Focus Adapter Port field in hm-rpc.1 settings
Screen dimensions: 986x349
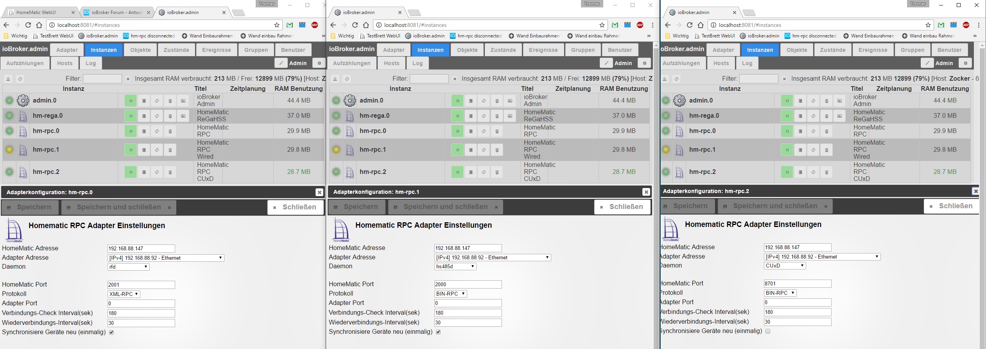tap(468, 303)
